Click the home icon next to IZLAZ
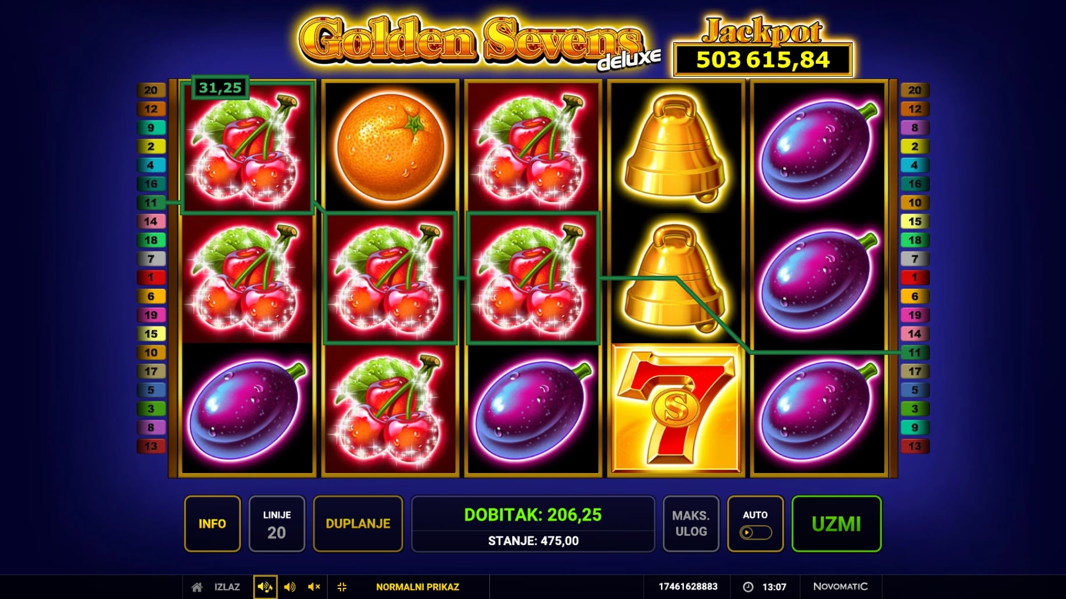 click(197, 587)
